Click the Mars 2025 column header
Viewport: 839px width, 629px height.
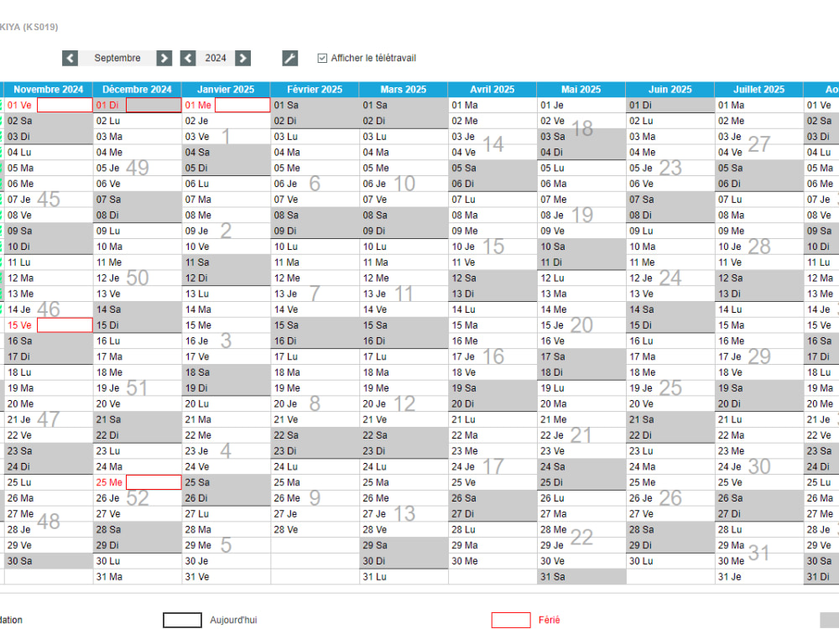click(x=404, y=90)
